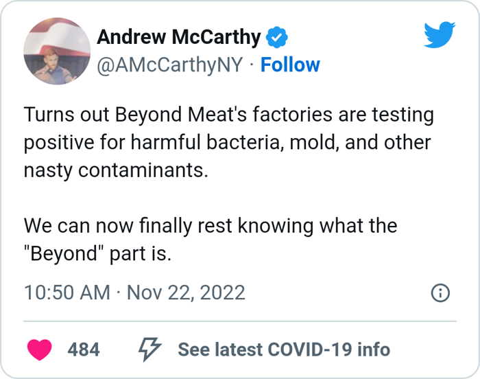The image size is (480, 379).
Task: Visit the @AMcCarthyNY handle
Action: (x=169, y=65)
